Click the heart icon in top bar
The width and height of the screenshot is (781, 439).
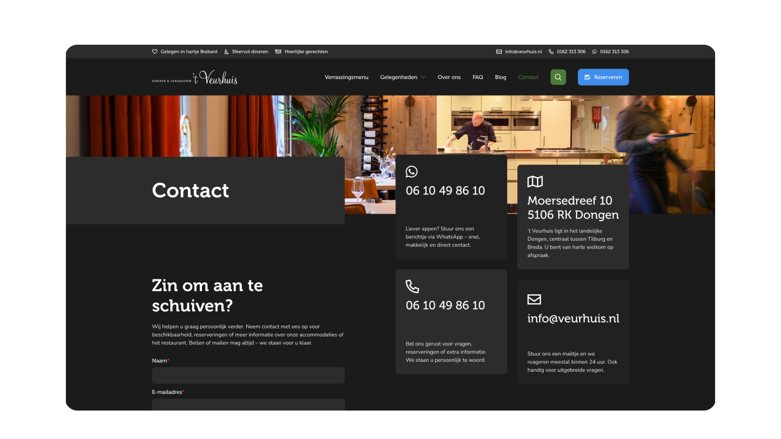[155, 52]
